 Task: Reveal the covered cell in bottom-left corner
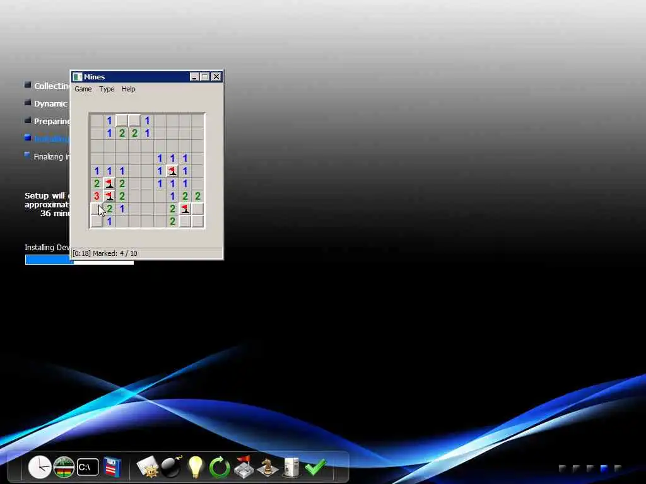coord(97,221)
